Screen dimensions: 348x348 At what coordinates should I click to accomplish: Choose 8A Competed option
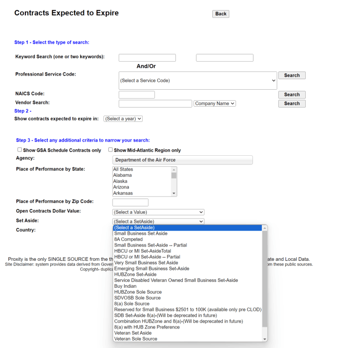(x=187, y=239)
